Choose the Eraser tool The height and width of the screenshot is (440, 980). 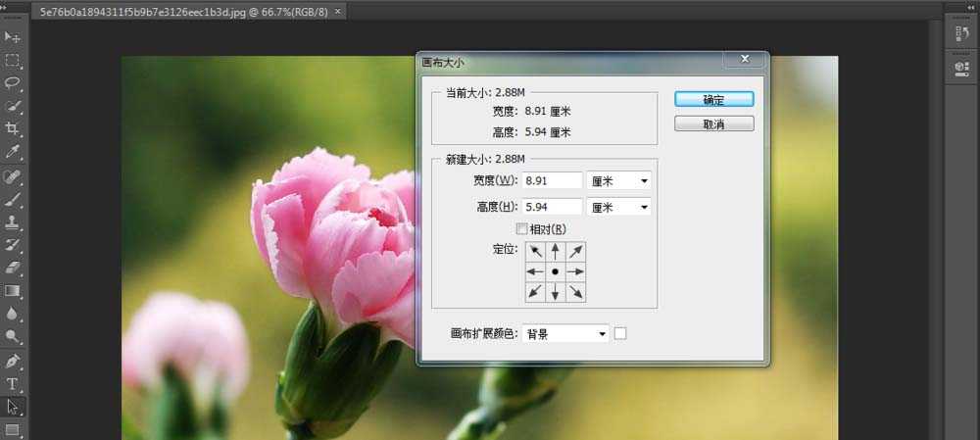(13, 268)
